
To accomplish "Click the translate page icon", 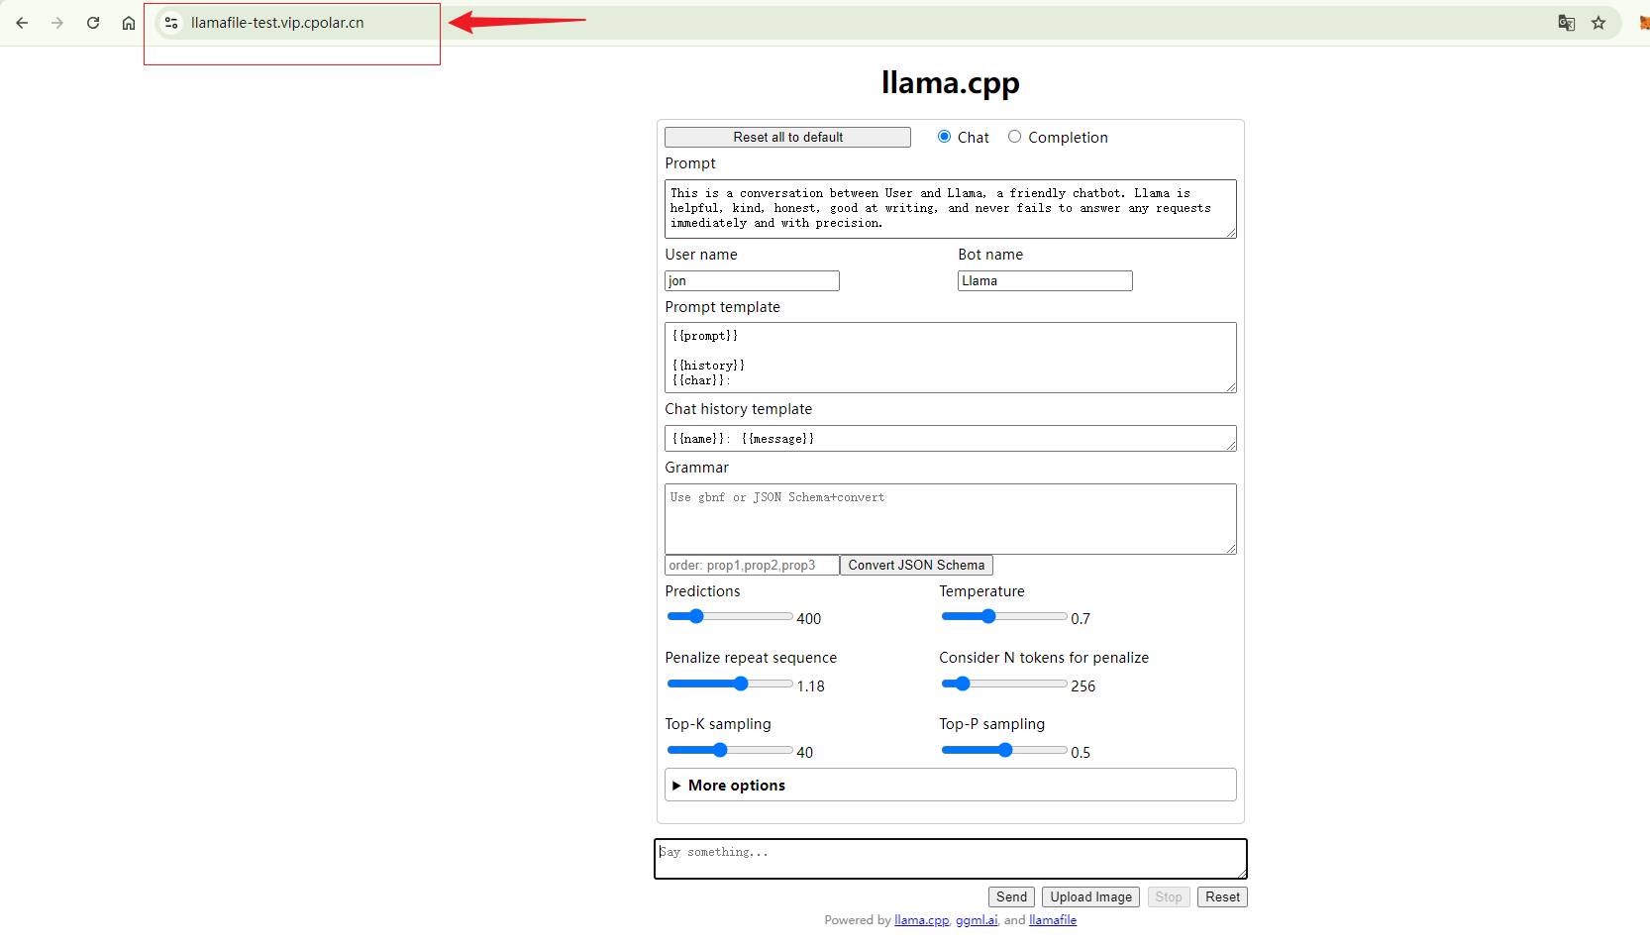I will coord(1566,23).
